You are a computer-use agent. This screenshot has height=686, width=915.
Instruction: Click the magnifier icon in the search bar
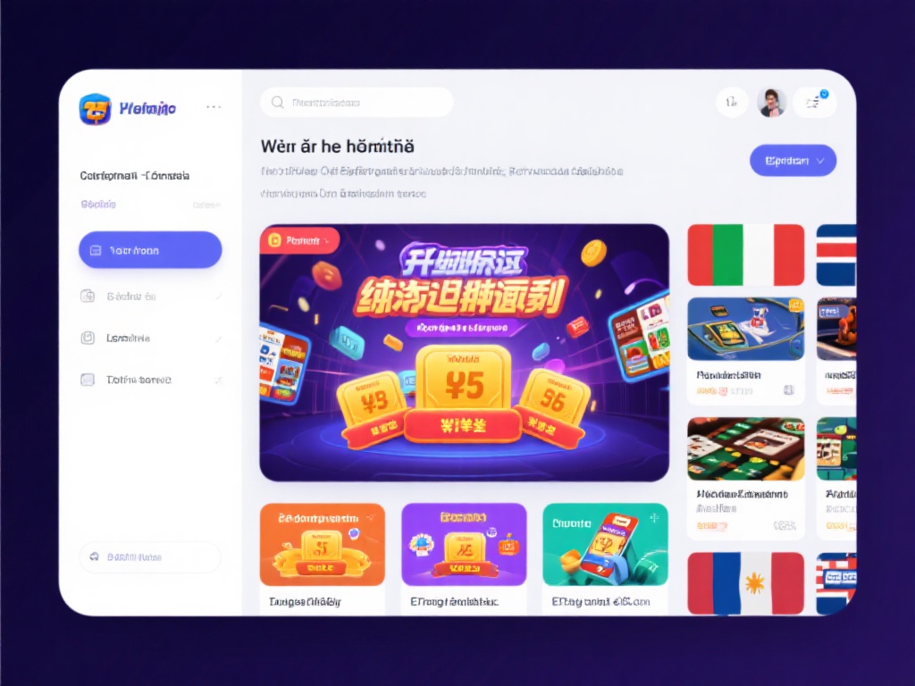coord(278,102)
